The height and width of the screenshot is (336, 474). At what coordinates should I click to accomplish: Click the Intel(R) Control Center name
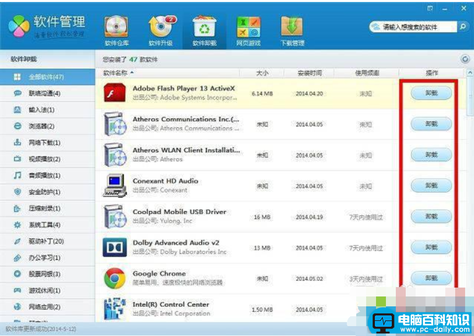pos(171,304)
